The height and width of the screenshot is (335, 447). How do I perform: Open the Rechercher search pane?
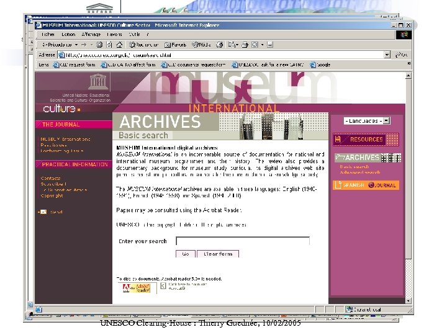point(143,45)
